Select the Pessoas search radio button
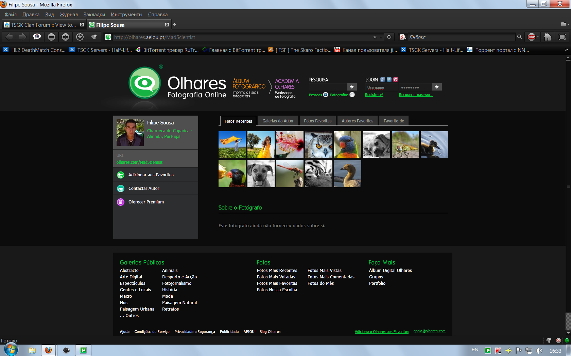Screen dimensions: 571x356 point(326,95)
